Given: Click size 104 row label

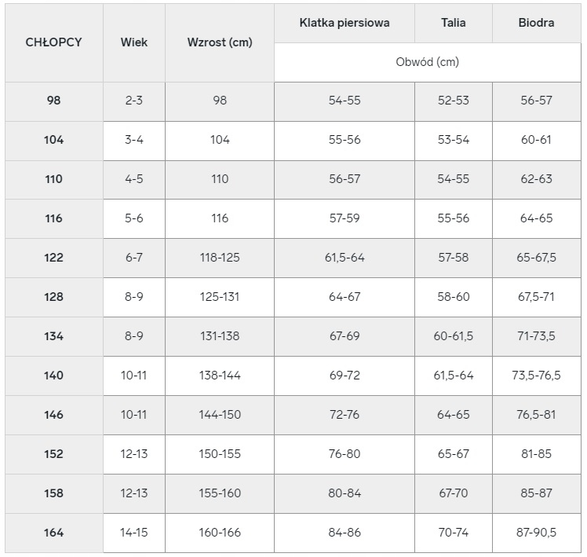Looking at the screenshot, I should point(53,140).
